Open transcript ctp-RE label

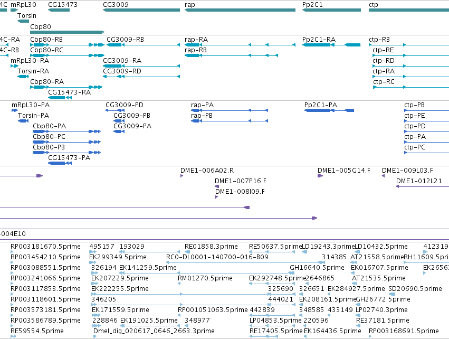pos(383,50)
